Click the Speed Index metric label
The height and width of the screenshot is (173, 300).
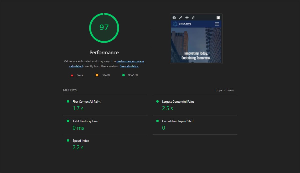81,141
